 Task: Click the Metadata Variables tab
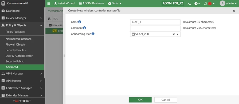click(x=55, y=11)
